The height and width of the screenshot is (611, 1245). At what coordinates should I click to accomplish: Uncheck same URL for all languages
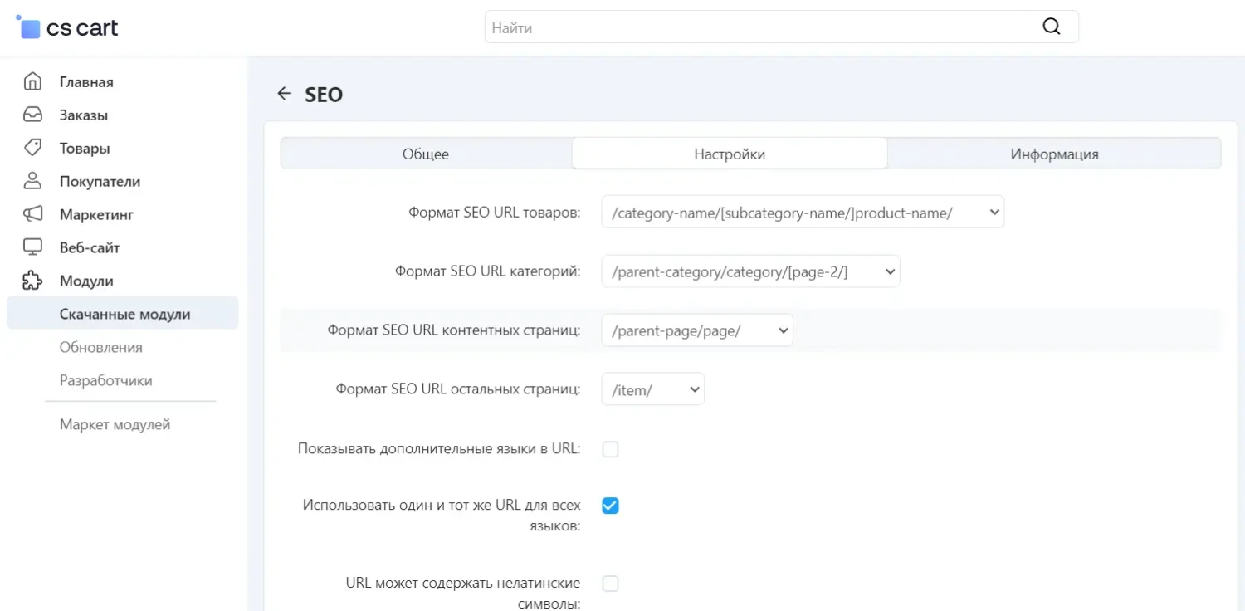tap(610, 506)
